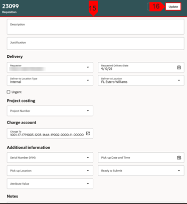Screen dimensions: 187x204
Task: Expand the Project Number dropdown
Action: click(x=88, y=111)
